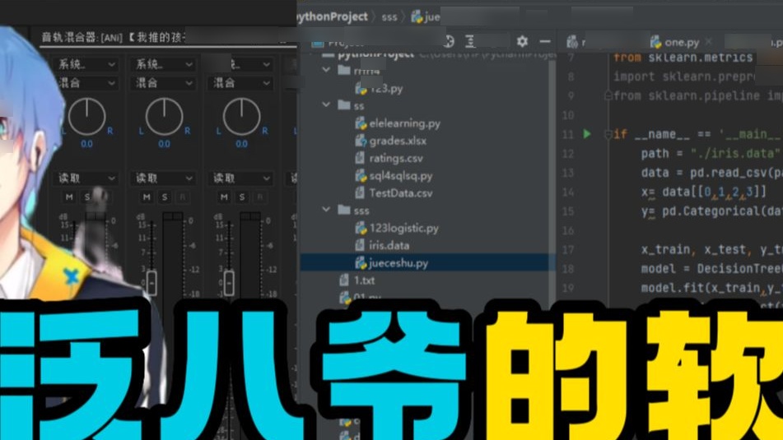783x440 pixels.
Task: Mute the second mixer track
Action: (x=147, y=197)
